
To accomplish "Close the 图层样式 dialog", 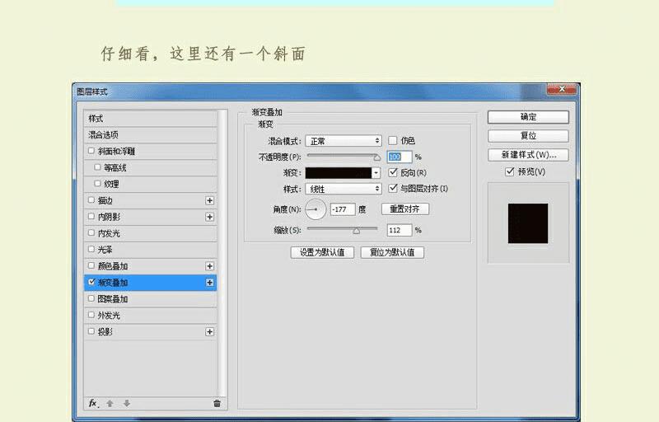I will tap(562, 89).
